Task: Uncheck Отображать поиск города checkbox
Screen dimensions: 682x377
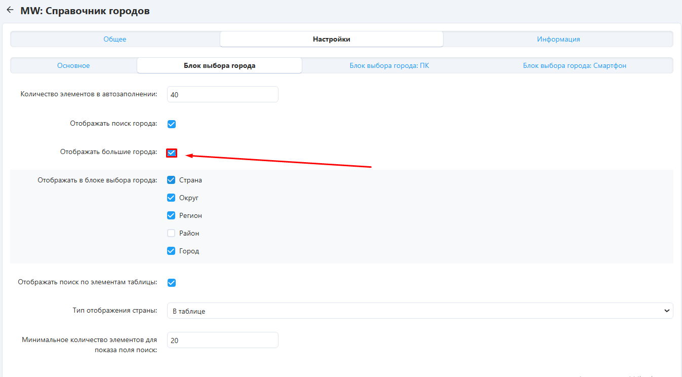Action: (172, 124)
